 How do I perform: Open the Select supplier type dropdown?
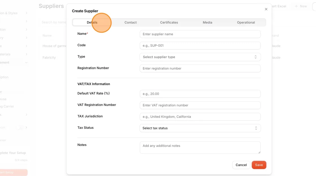tap(200, 57)
